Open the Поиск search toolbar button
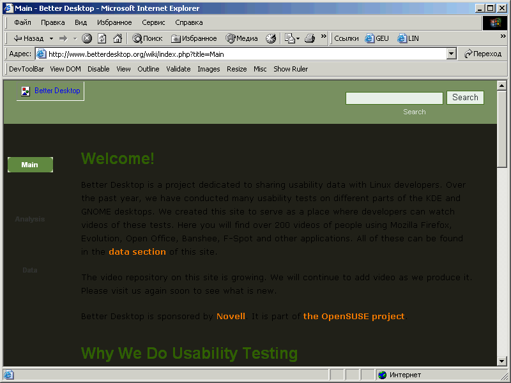The image size is (511, 383). 148,38
